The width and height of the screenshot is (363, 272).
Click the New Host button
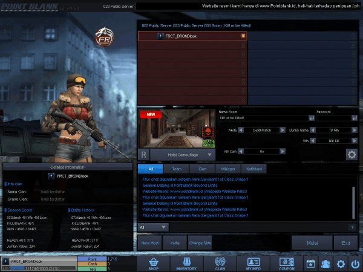[150, 243]
